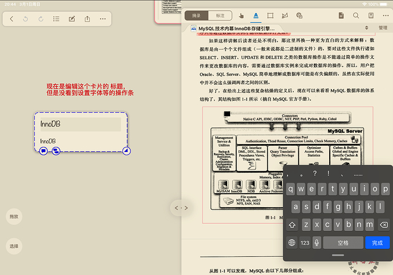The height and width of the screenshot is (275, 393).
Task: Click the InnoDB card body text
Action: click(x=48, y=141)
